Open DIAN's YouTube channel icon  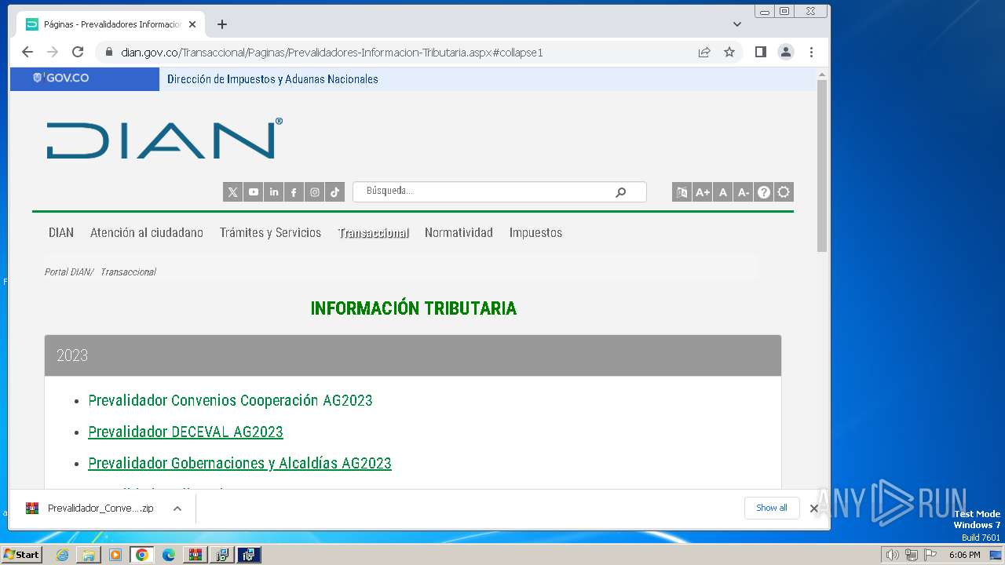[x=254, y=192]
